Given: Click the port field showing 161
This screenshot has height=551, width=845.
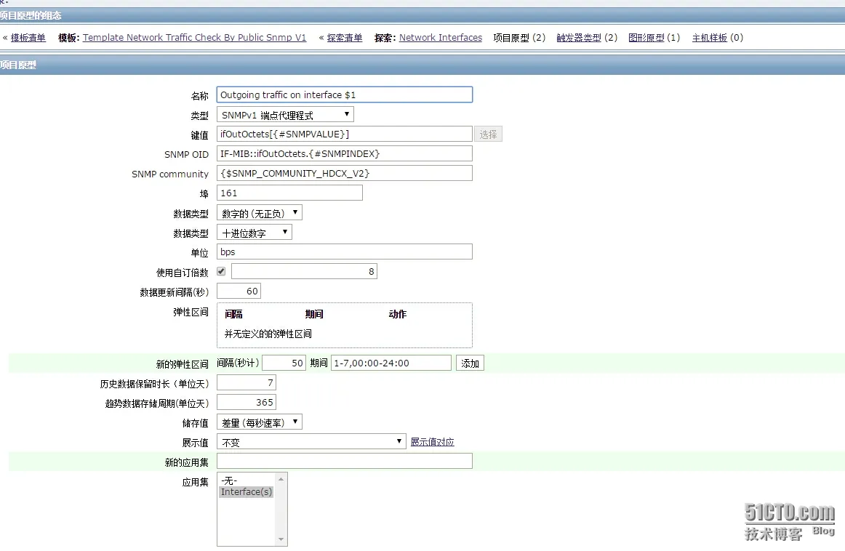Looking at the screenshot, I should [x=289, y=193].
